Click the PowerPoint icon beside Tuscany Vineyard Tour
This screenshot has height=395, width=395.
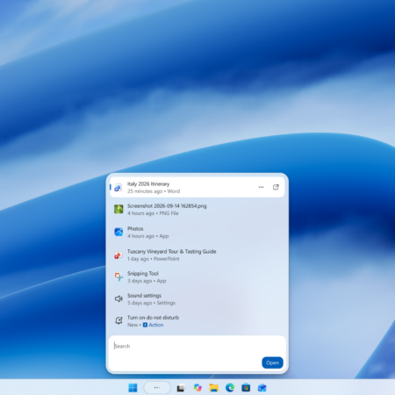coord(118,255)
